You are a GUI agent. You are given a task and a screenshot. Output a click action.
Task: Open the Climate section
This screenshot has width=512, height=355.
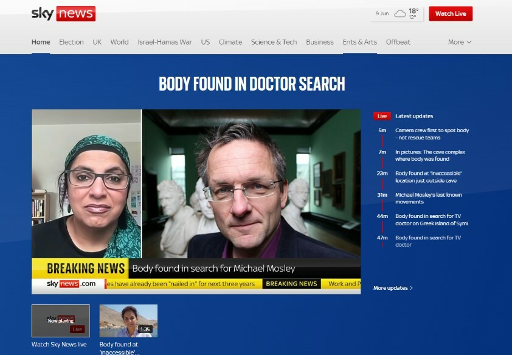(x=230, y=42)
